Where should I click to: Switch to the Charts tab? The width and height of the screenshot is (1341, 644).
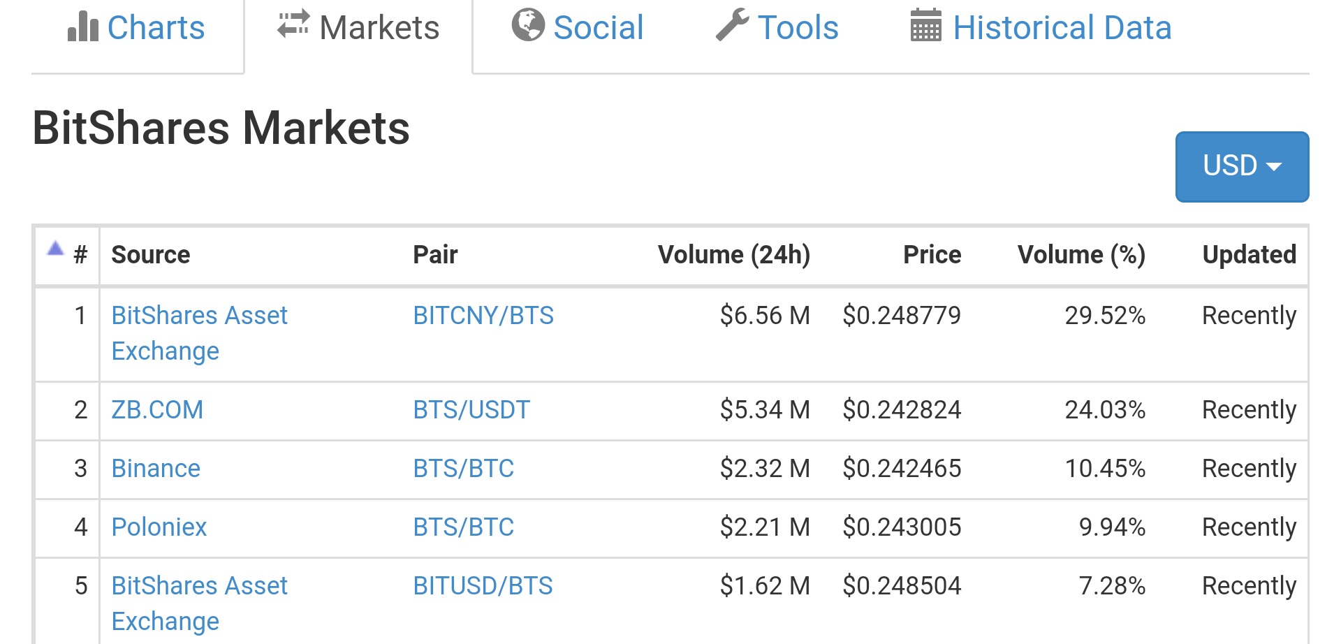point(155,28)
